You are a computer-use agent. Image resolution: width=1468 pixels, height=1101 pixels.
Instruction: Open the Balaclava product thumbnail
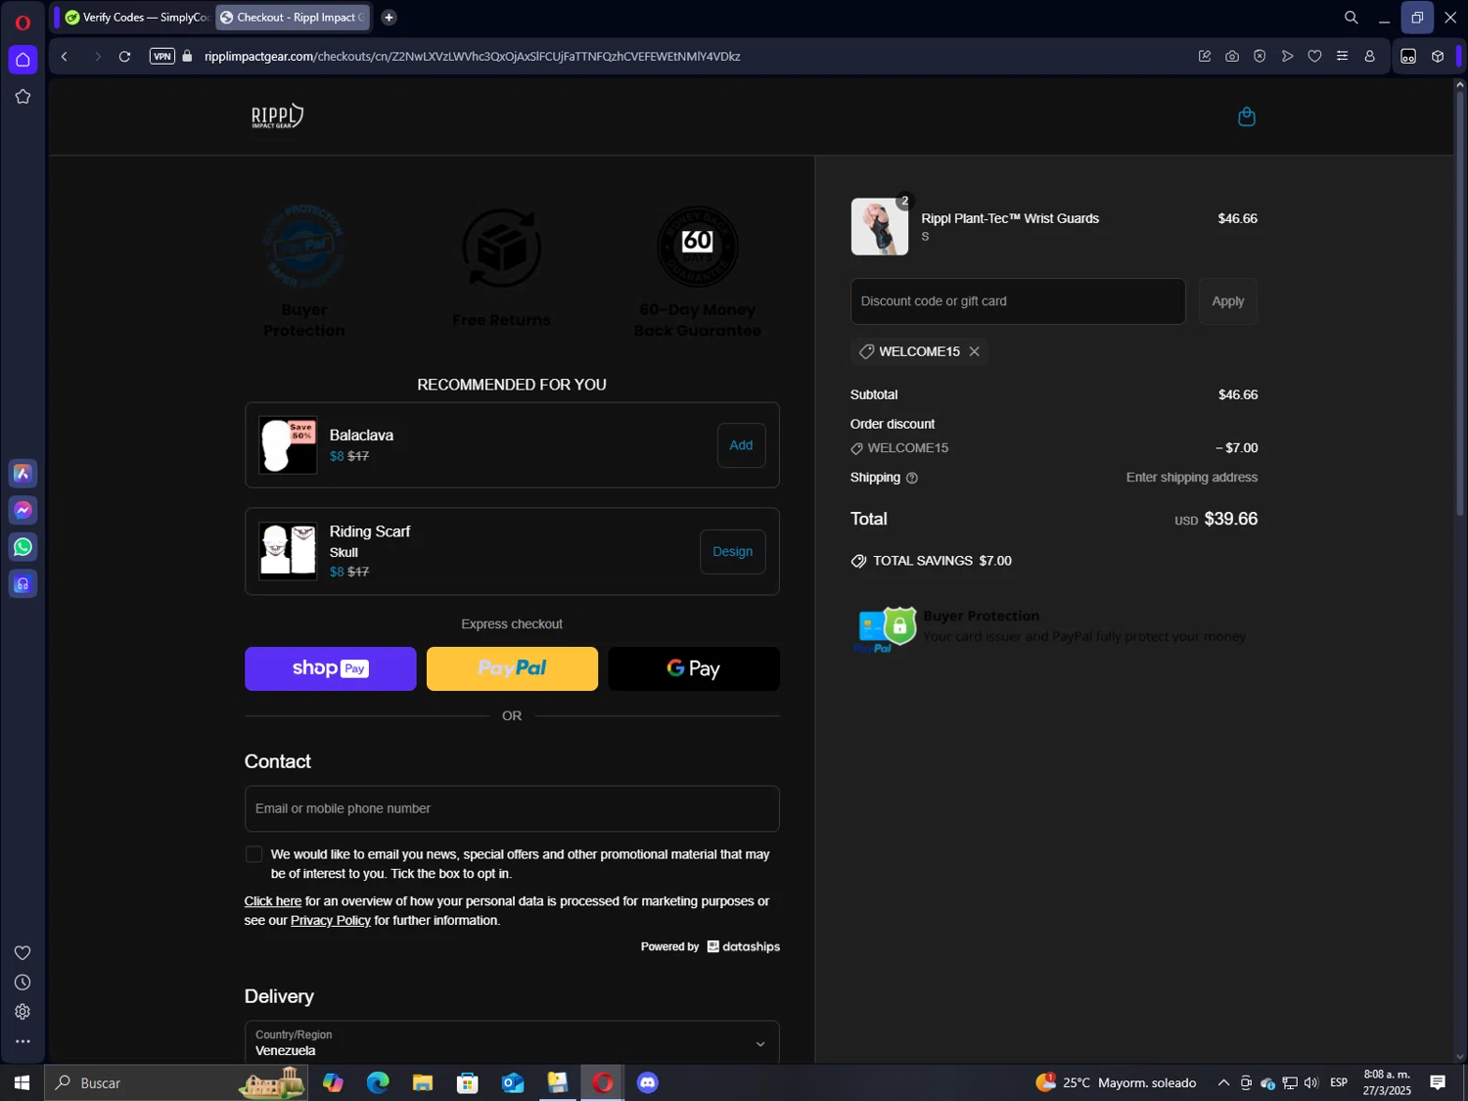click(288, 445)
